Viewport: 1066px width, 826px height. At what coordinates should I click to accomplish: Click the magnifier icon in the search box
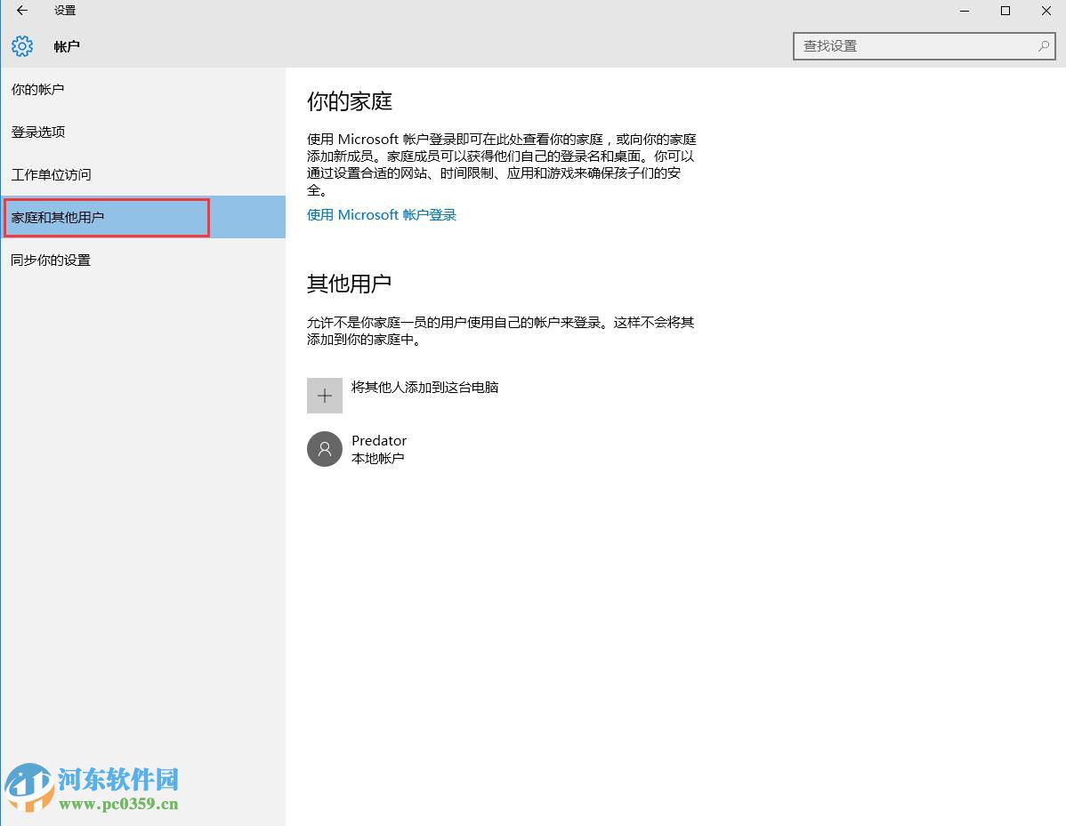(x=1042, y=45)
